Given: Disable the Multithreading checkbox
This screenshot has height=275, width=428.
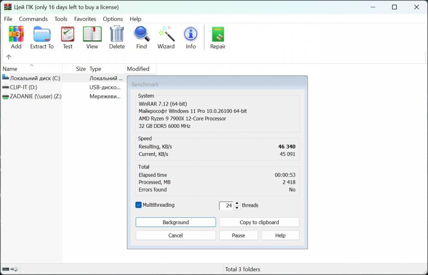Looking at the screenshot, I should point(138,205).
